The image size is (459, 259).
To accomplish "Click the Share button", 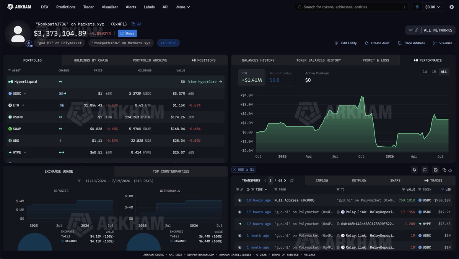I will click(127, 33).
